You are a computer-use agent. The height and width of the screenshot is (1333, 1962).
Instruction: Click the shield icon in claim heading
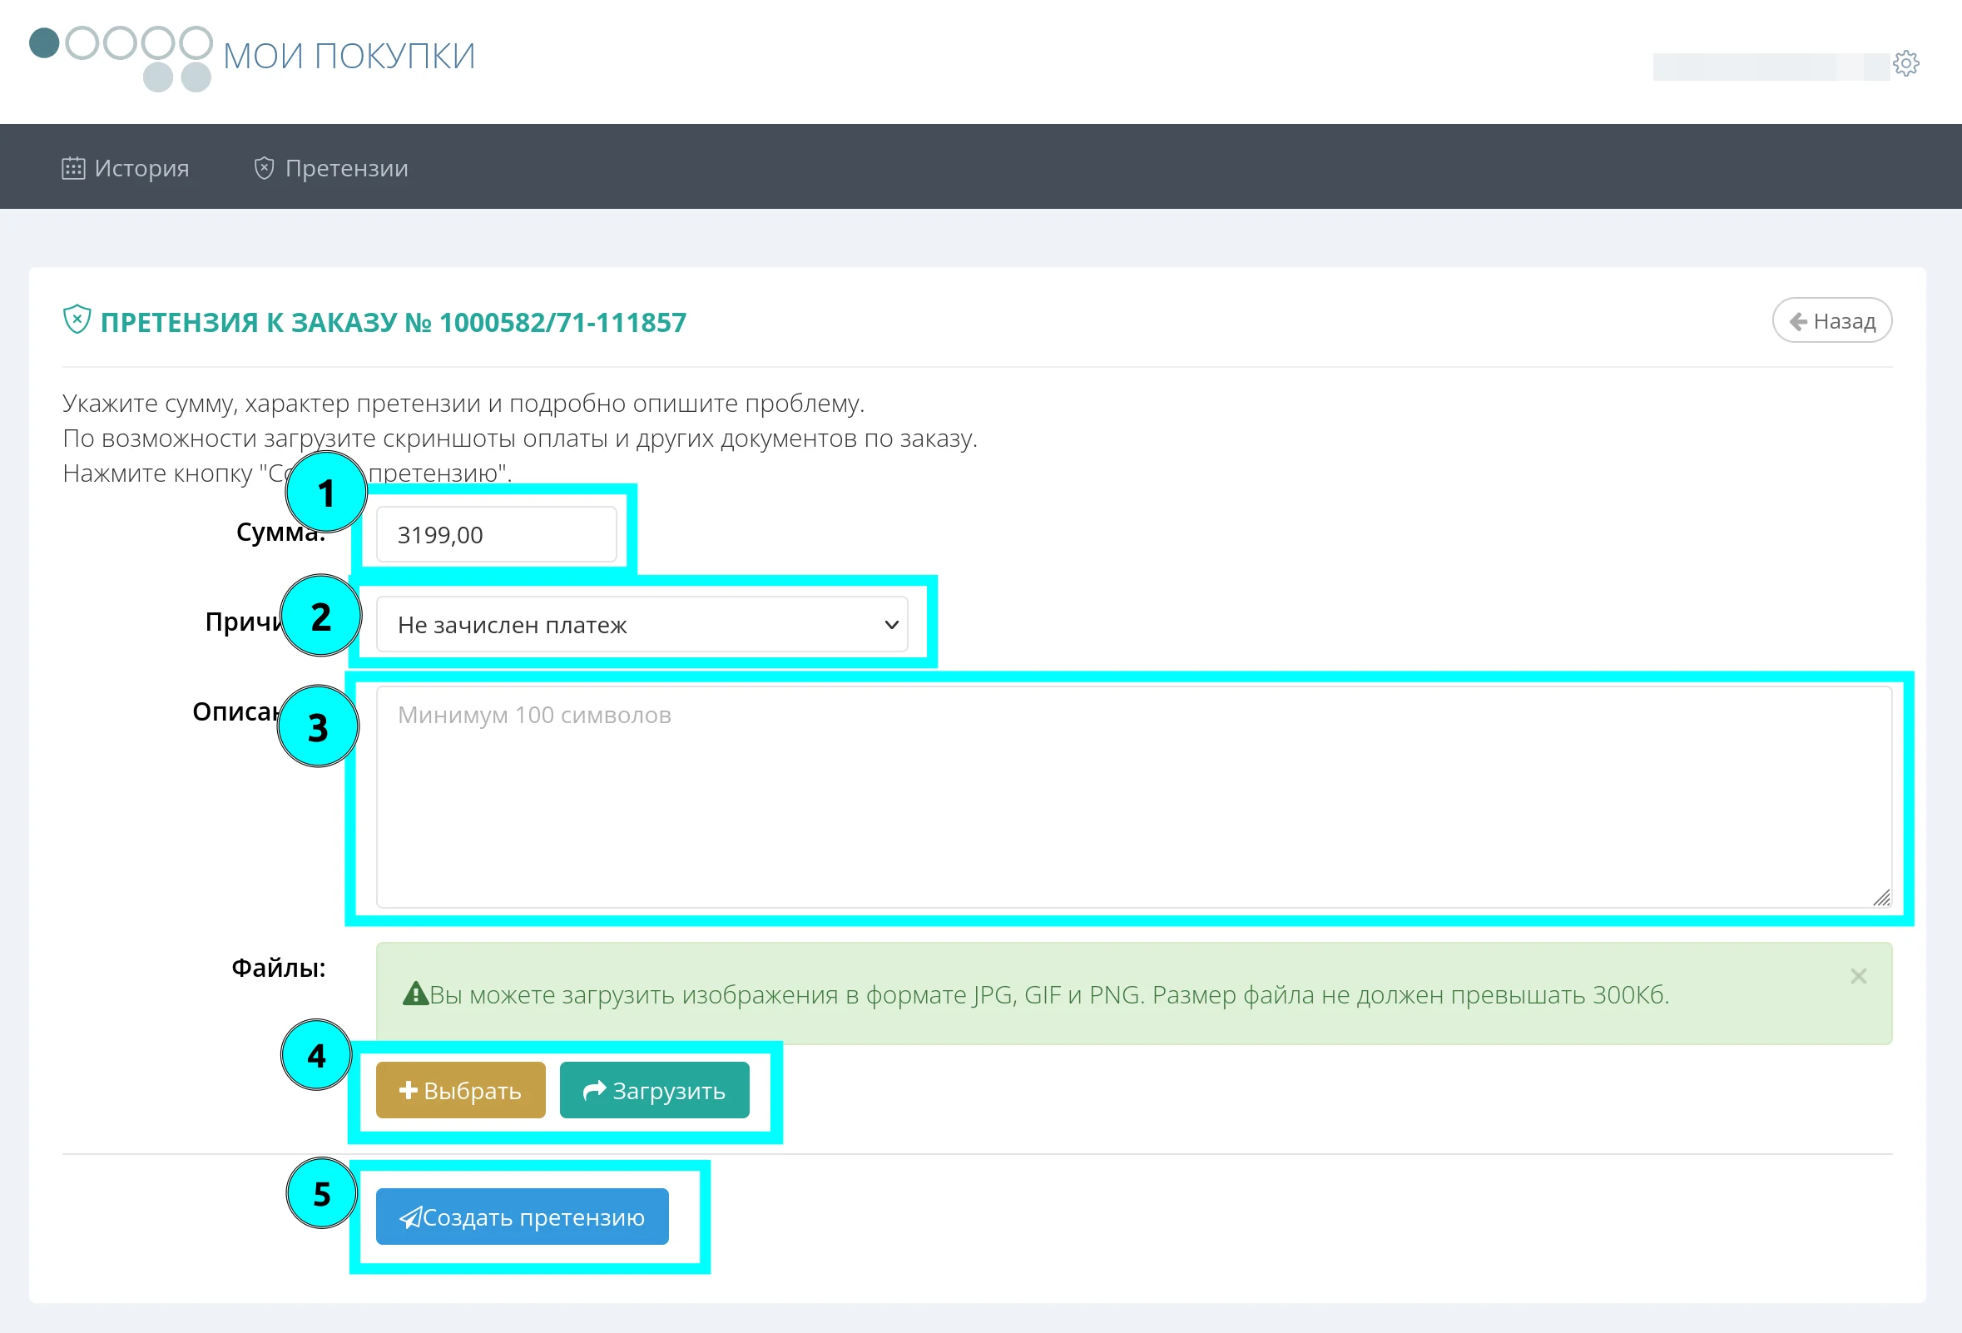pyautogui.click(x=77, y=320)
